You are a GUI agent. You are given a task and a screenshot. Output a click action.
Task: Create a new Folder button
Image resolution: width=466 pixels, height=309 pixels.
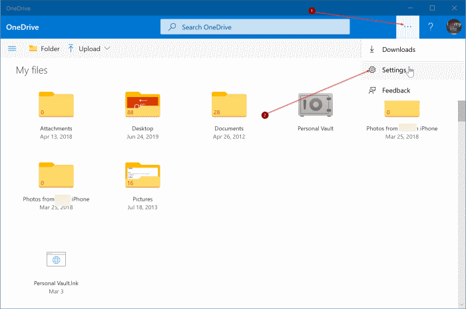pos(45,49)
